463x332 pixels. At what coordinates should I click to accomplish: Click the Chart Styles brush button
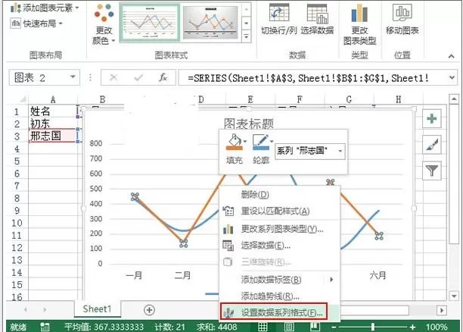[x=432, y=145]
